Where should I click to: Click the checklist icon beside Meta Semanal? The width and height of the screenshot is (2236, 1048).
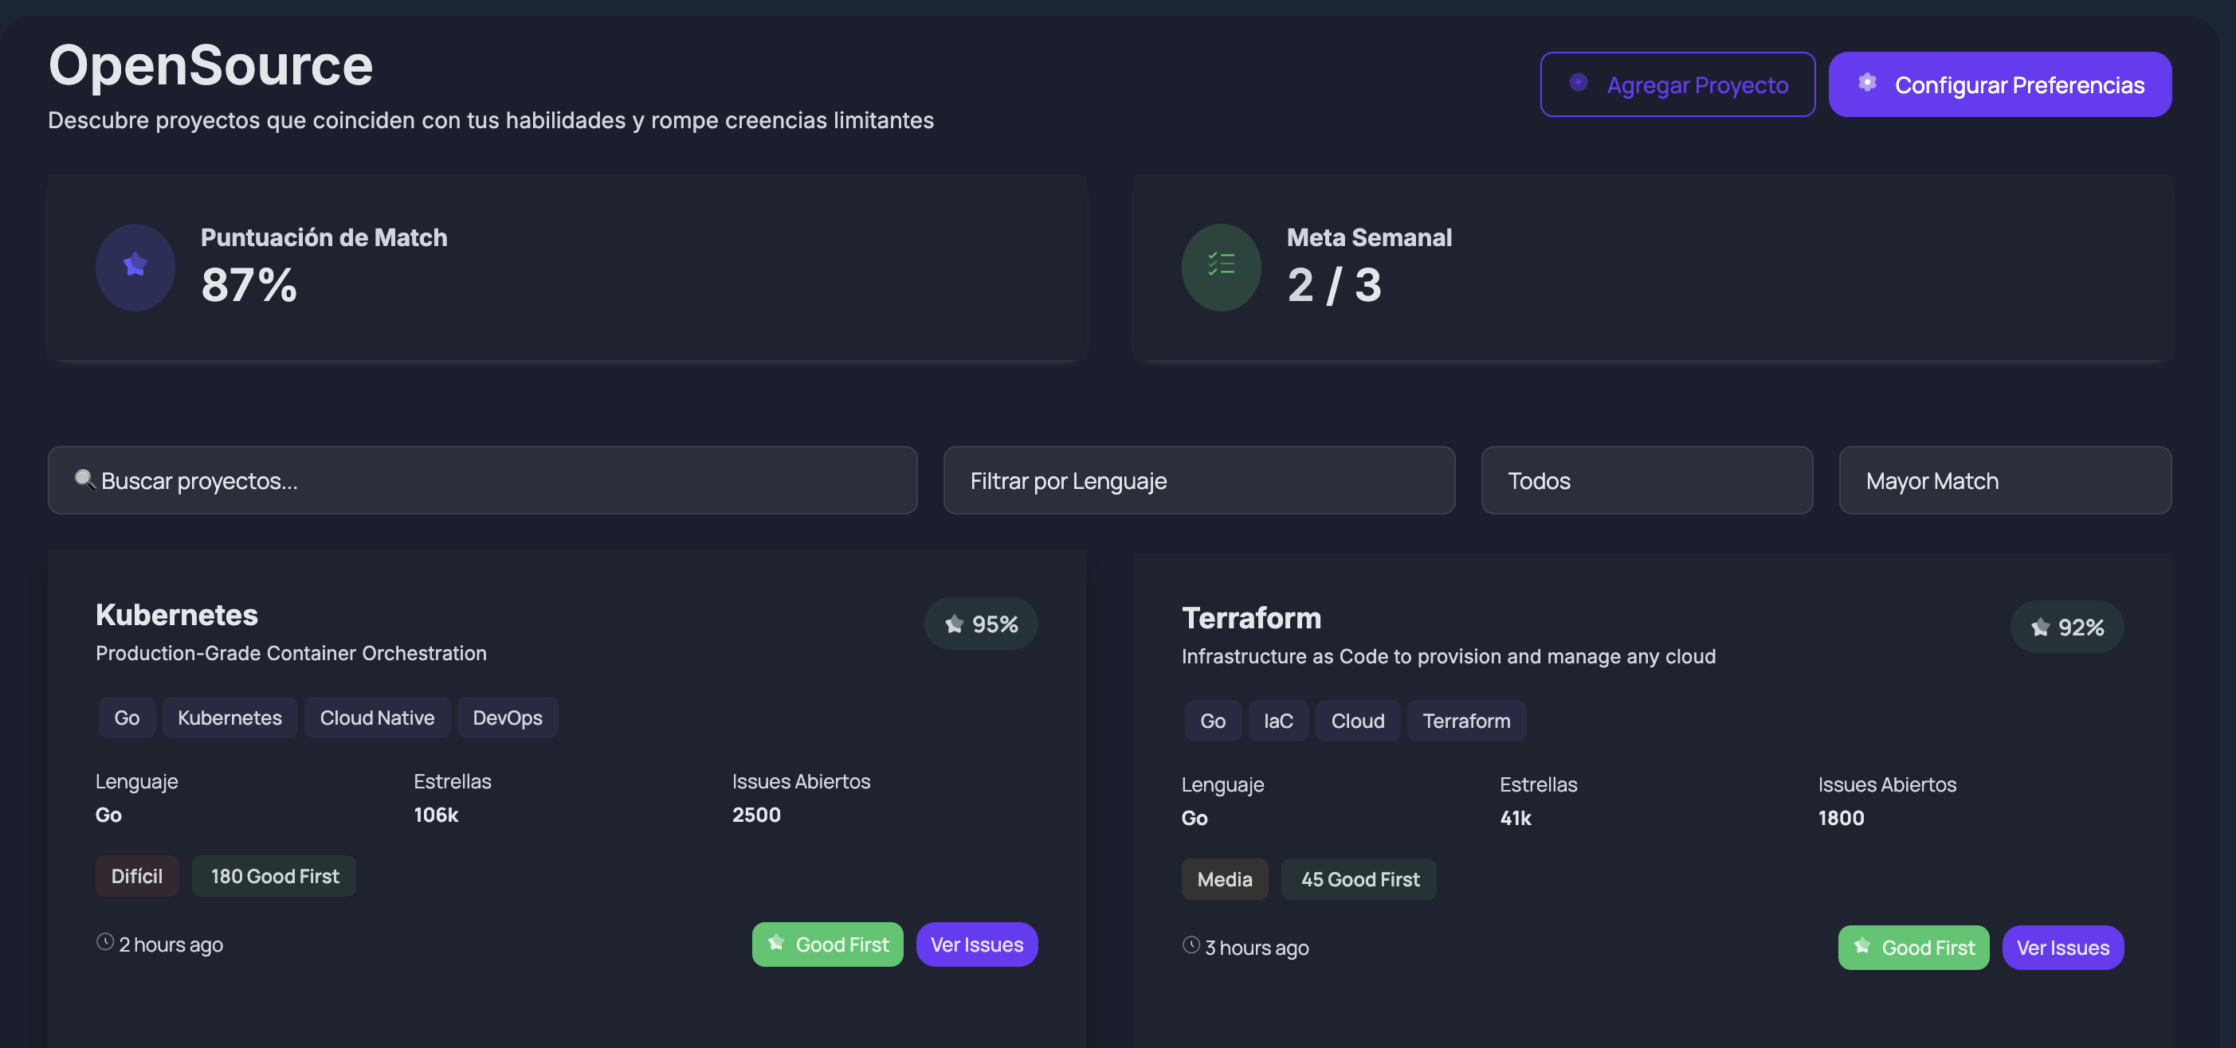(1221, 264)
